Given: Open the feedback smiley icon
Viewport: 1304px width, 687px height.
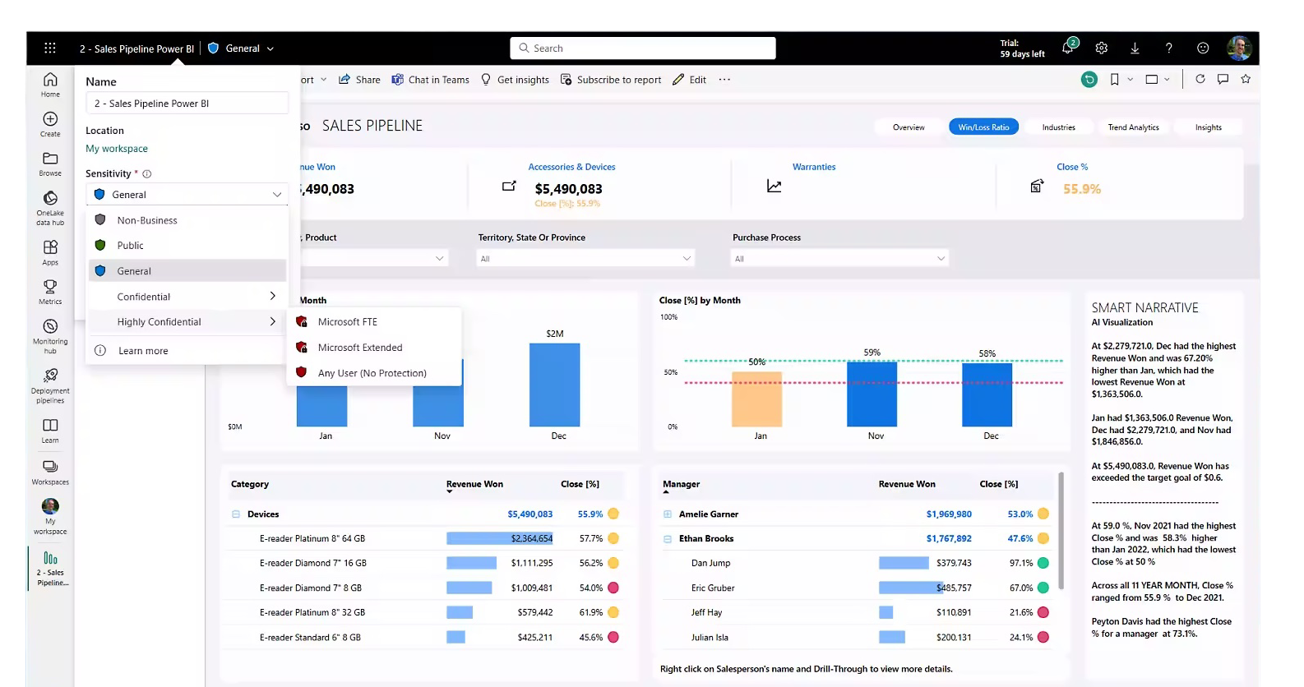Looking at the screenshot, I should 1203,48.
